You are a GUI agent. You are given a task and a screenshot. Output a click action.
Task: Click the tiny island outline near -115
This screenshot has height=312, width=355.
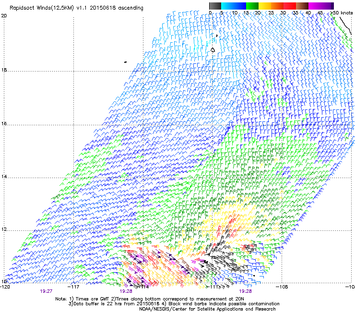pyautogui.click(x=125, y=62)
